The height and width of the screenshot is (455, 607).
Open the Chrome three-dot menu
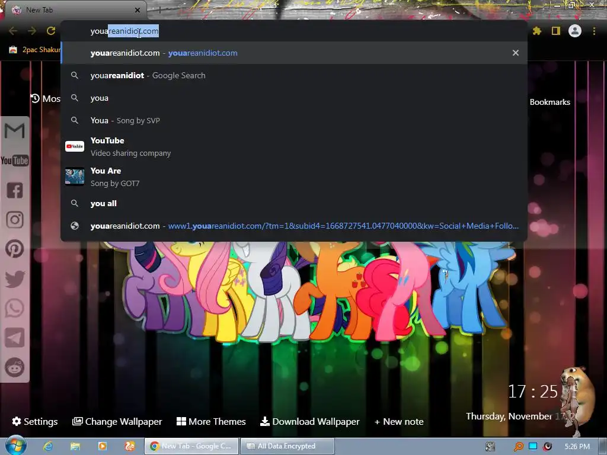point(594,31)
